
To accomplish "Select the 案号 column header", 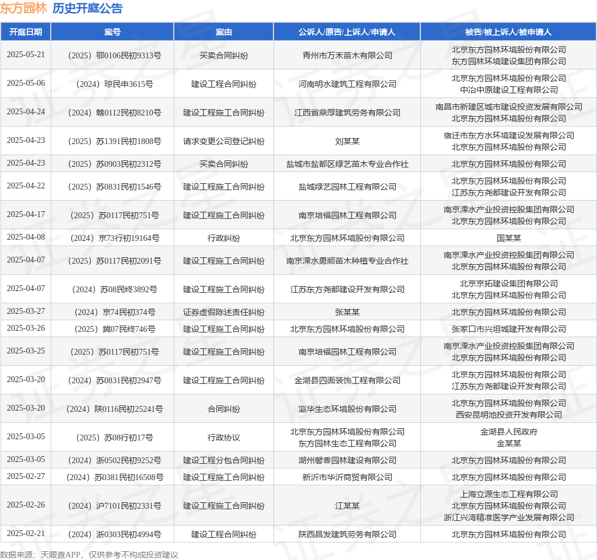I will (113, 32).
